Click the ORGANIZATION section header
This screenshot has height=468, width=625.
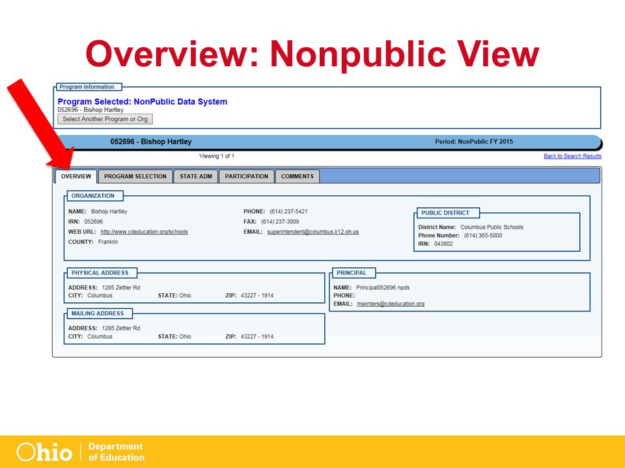click(x=95, y=196)
